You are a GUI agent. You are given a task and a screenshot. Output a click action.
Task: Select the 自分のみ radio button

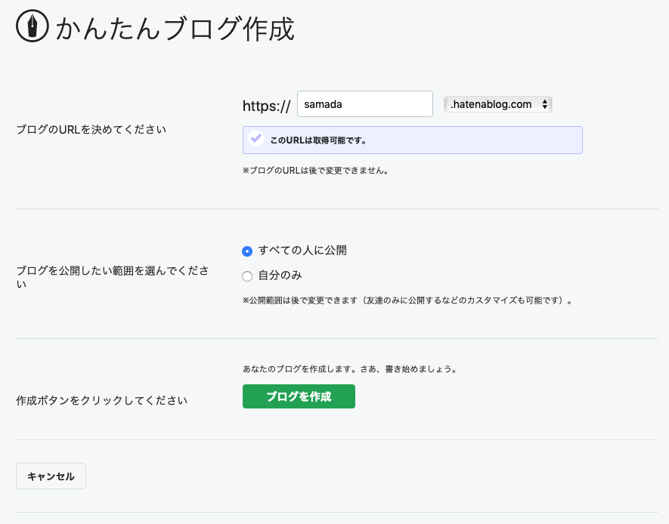[x=247, y=276]
